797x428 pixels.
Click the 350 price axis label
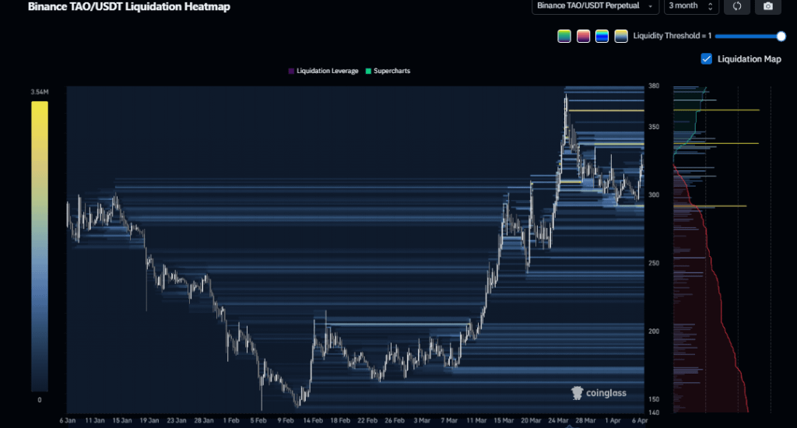(x=654, y=127)
